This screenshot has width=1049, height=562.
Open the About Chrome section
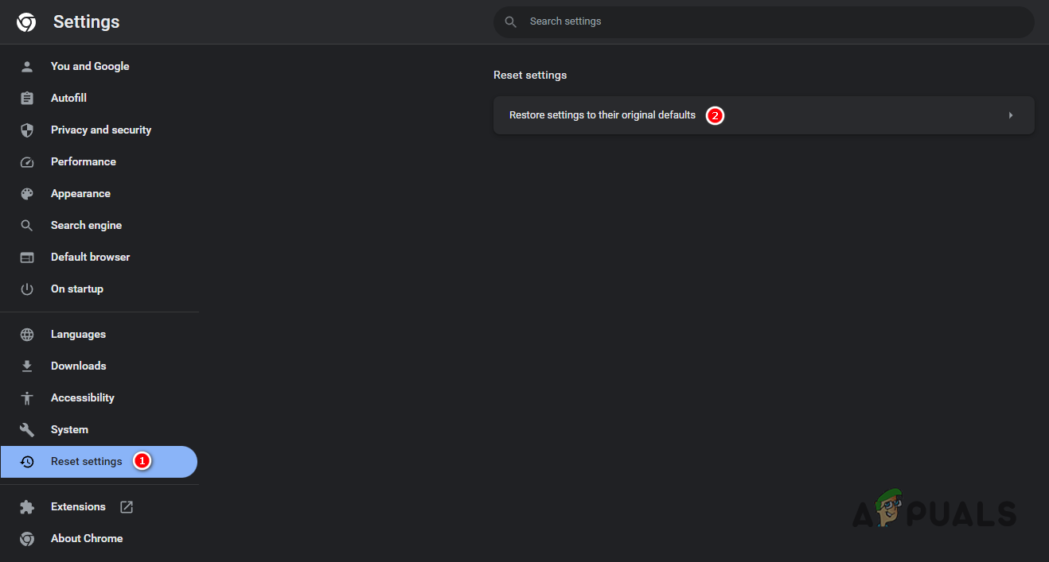coord(87,538)
